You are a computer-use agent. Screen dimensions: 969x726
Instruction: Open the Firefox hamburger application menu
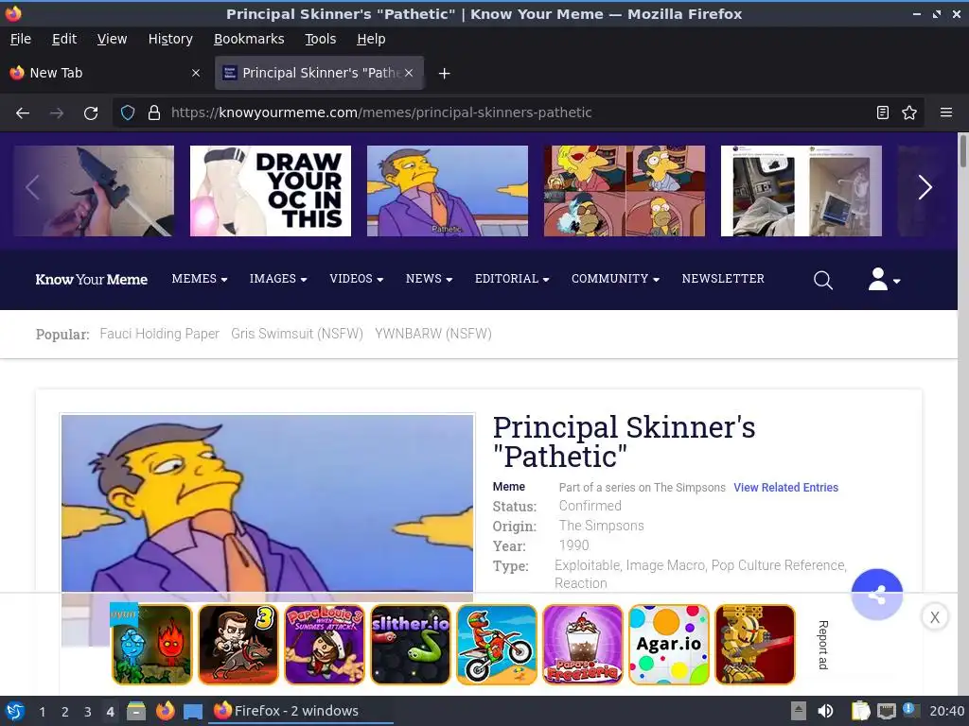click(x=945, y=112)
